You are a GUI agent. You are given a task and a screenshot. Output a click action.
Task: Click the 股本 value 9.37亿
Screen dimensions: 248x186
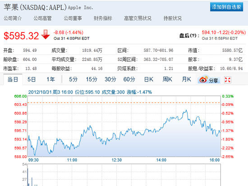click(x=236, y=59)
